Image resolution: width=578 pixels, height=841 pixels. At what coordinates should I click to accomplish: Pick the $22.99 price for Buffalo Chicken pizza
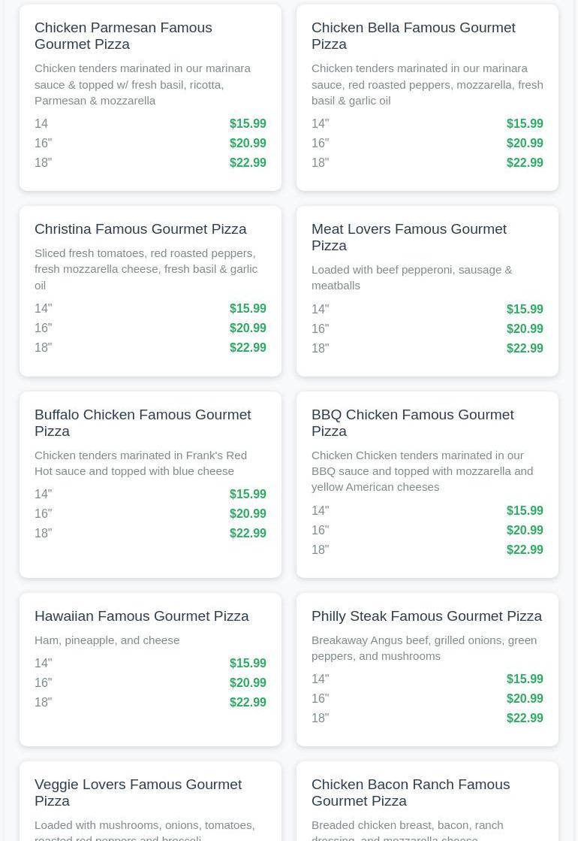tap(248, 533)
